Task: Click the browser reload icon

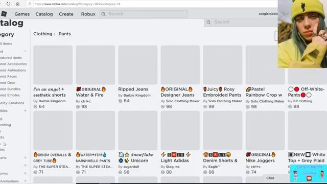Action: [x=8, y=4]
